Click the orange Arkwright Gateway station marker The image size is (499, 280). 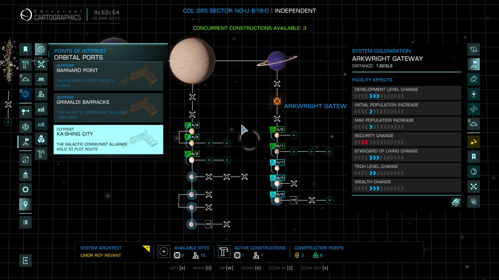coord(277,101)
